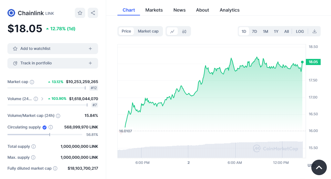
Task: Click the scroll-to-top arrow button
Action: [319, 167]
